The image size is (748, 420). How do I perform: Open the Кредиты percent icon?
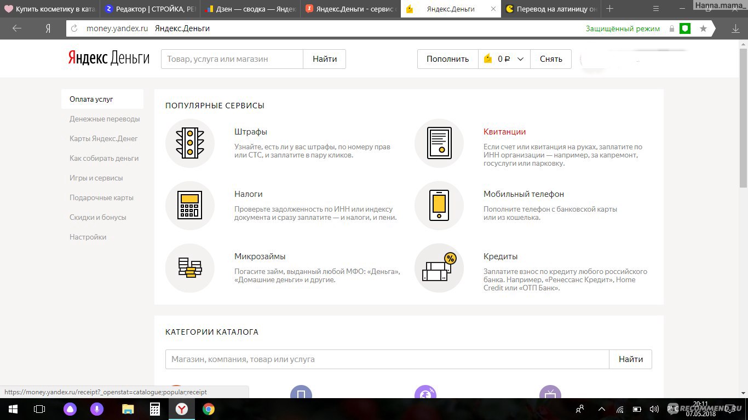[x=439, y=268]
